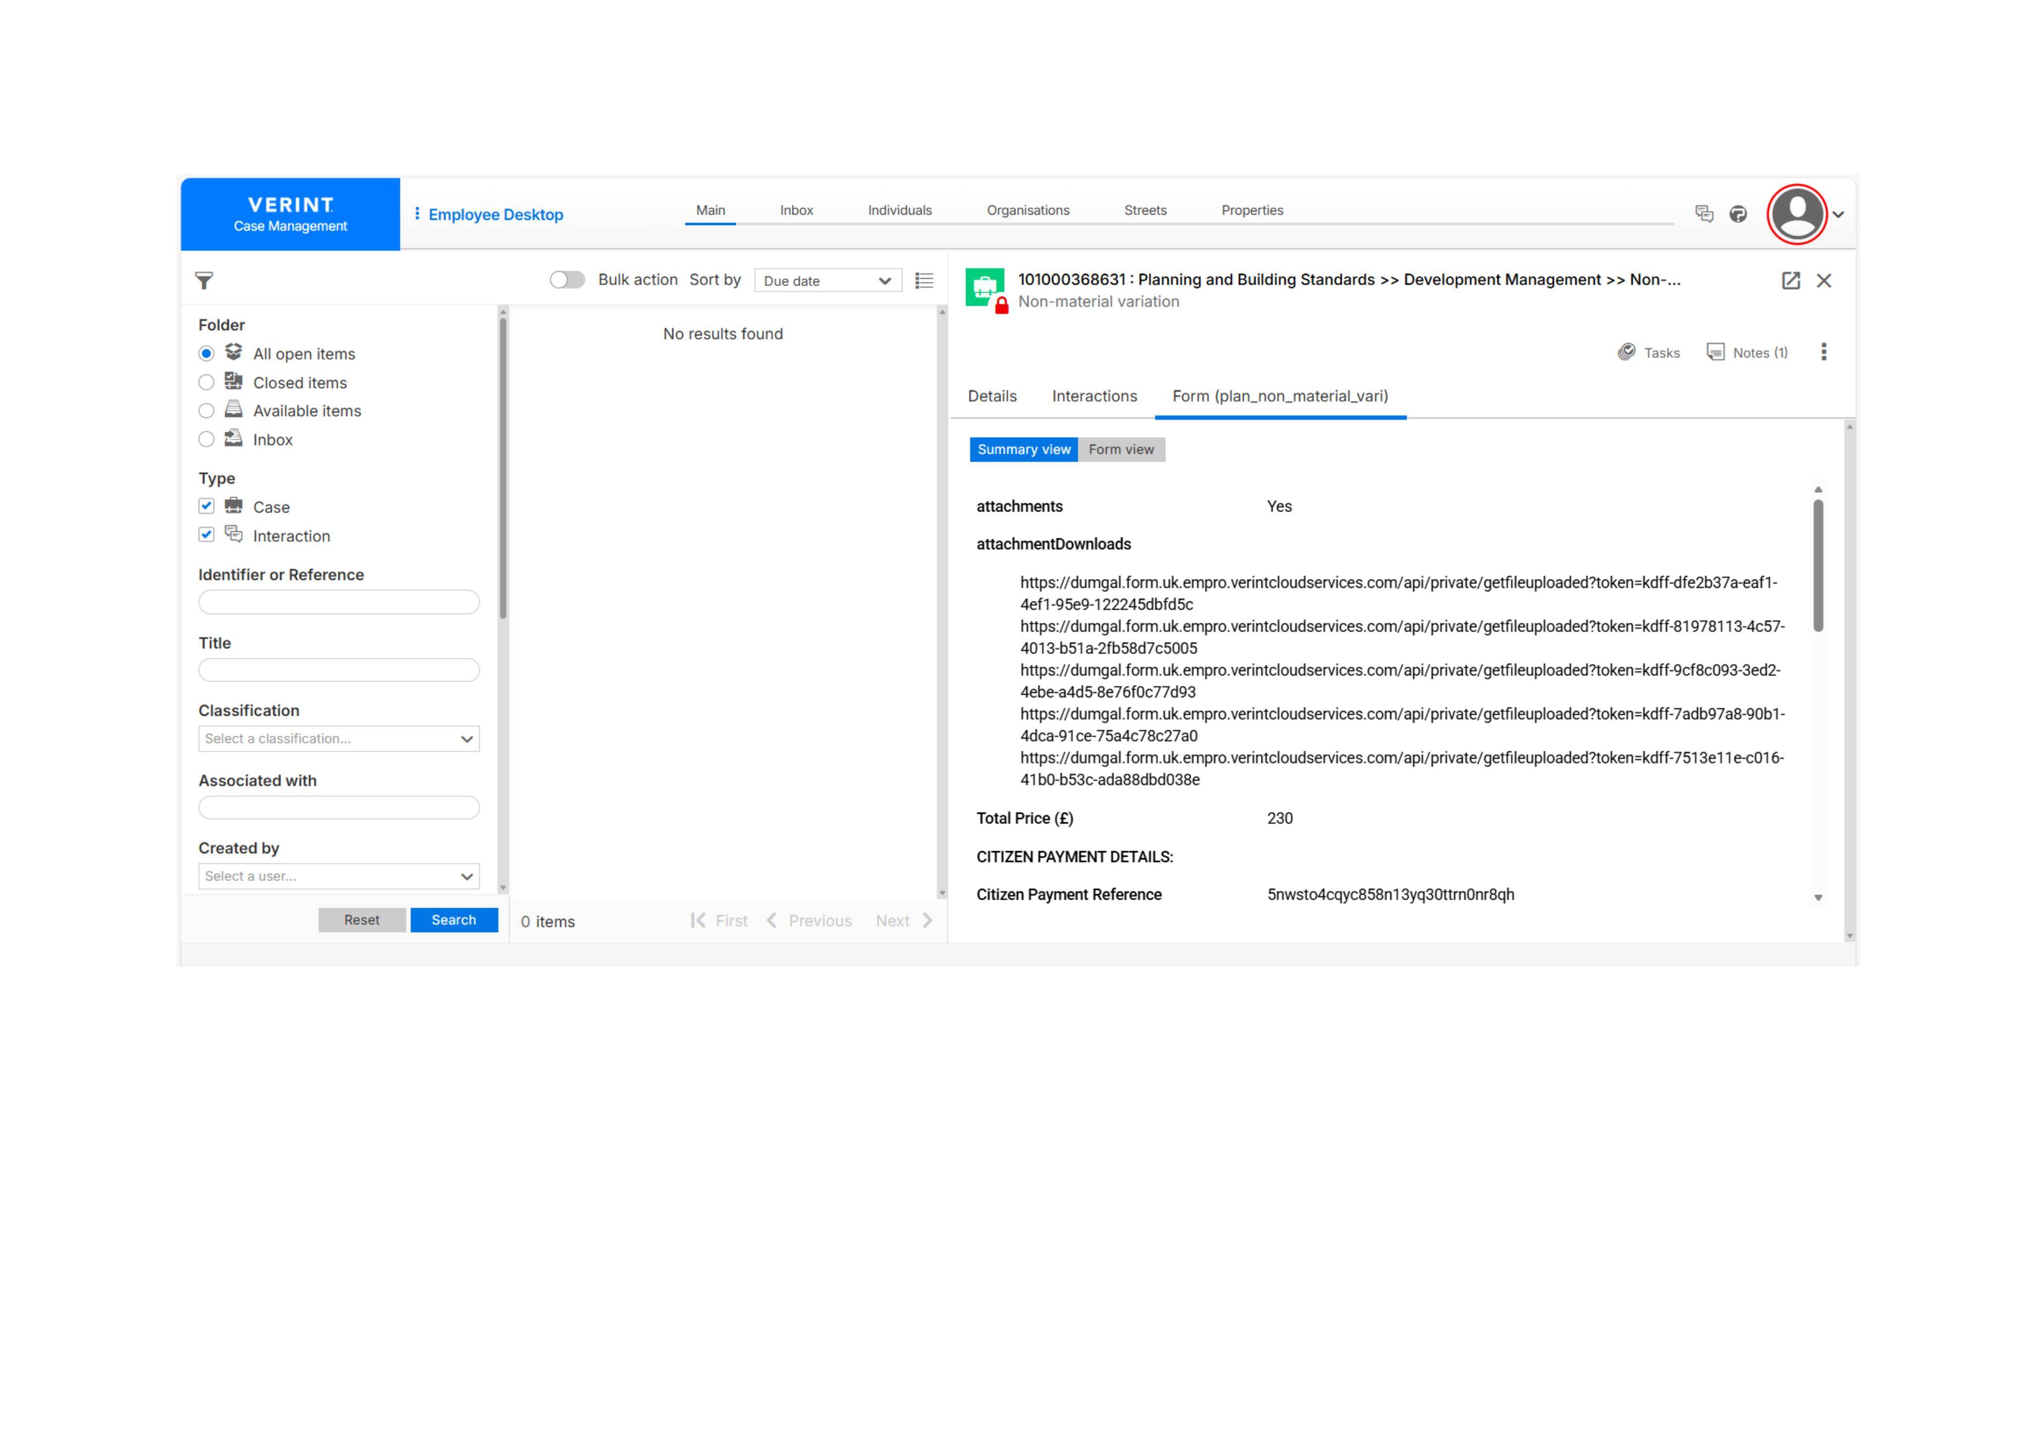The image size is (2031, 1436).
Task: Click the chat conversations icon in header
Action: click(x=1704, y=214)
